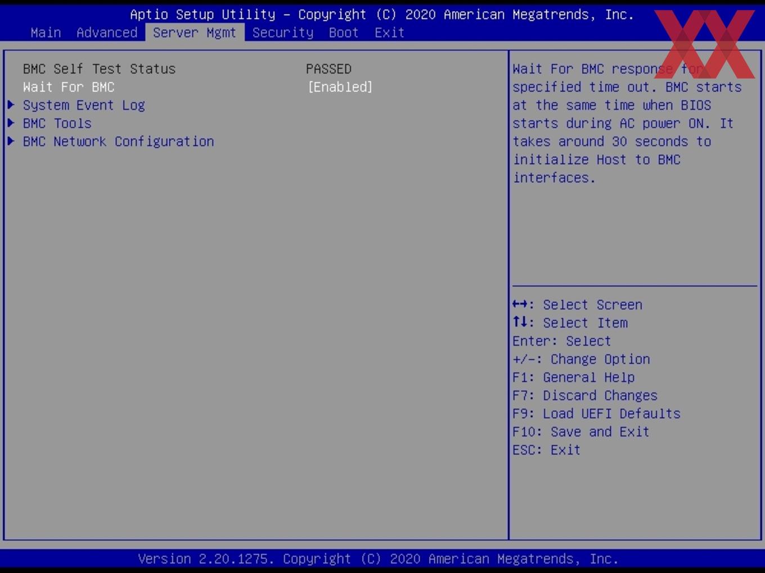Open BMC Tools submenu

[x=57, y=123]
